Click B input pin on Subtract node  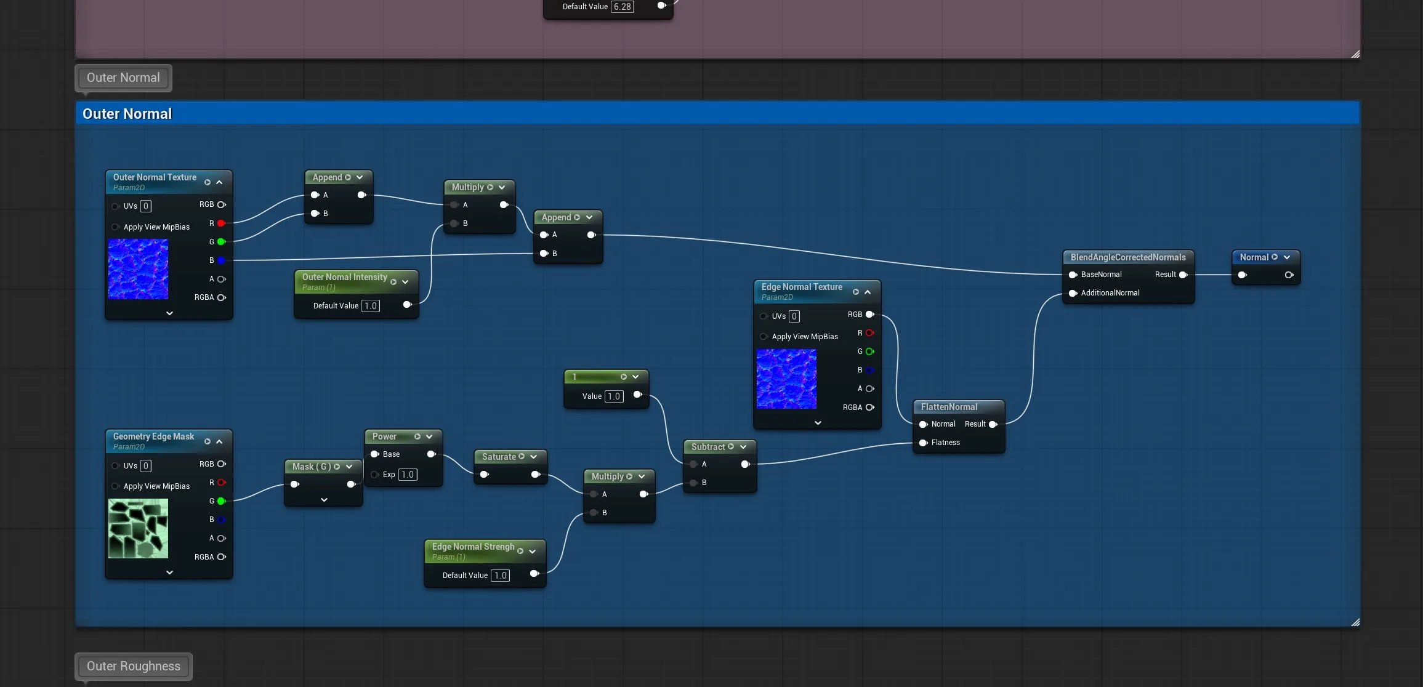tap(694, 483)
